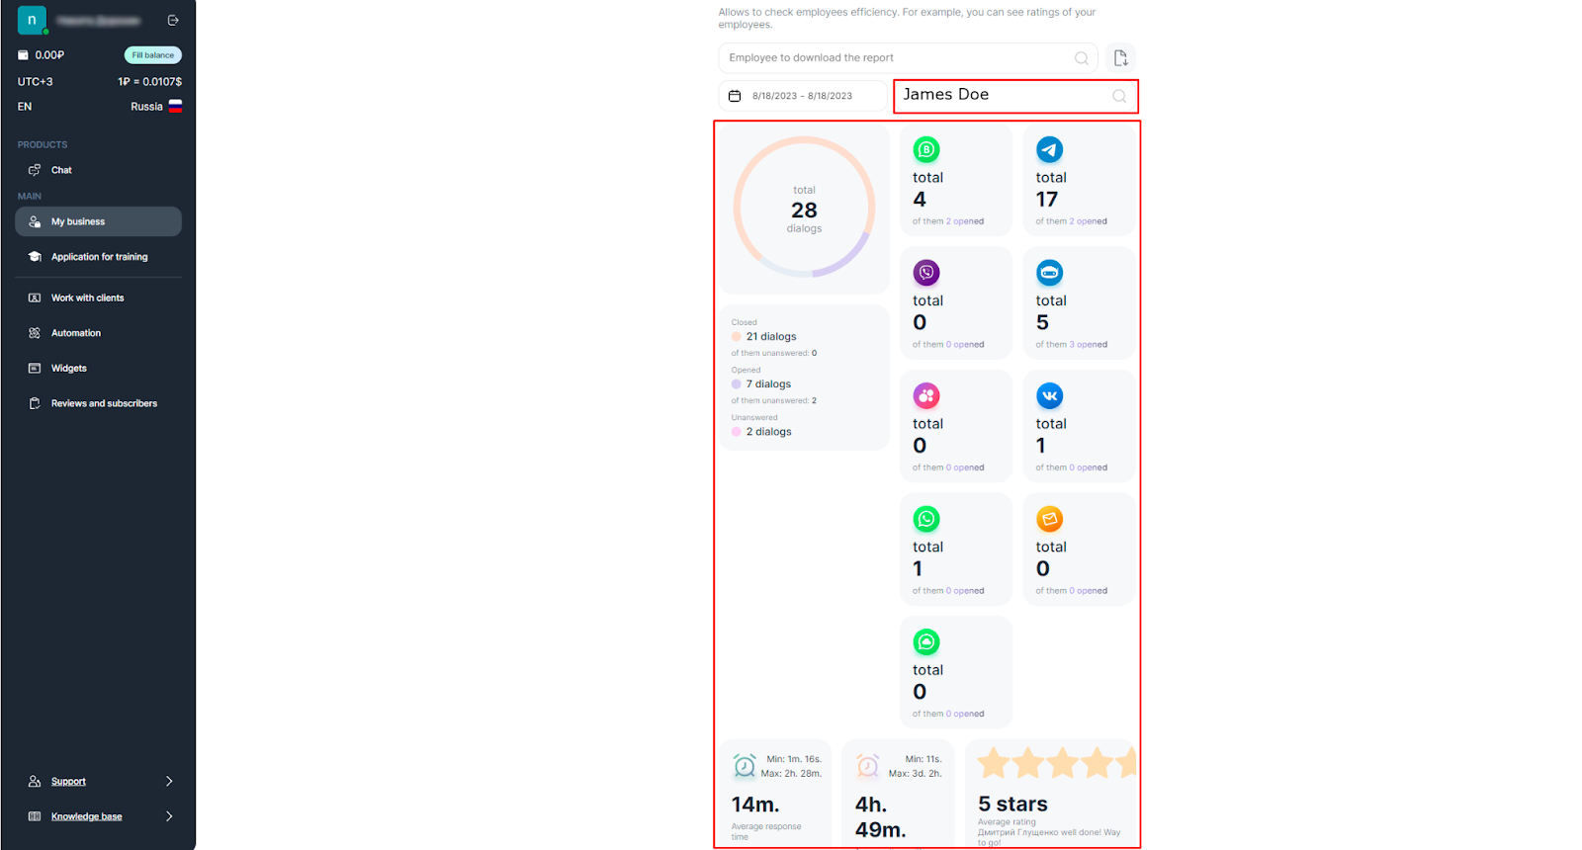The image size is (1582, 850).
Task: Click the 'Max: 2h. 28m.' text
Action: click(791, 774)
